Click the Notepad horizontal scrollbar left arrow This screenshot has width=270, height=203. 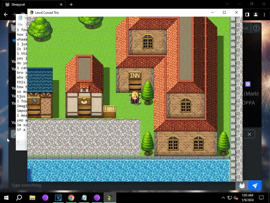(x=18, y=142)
